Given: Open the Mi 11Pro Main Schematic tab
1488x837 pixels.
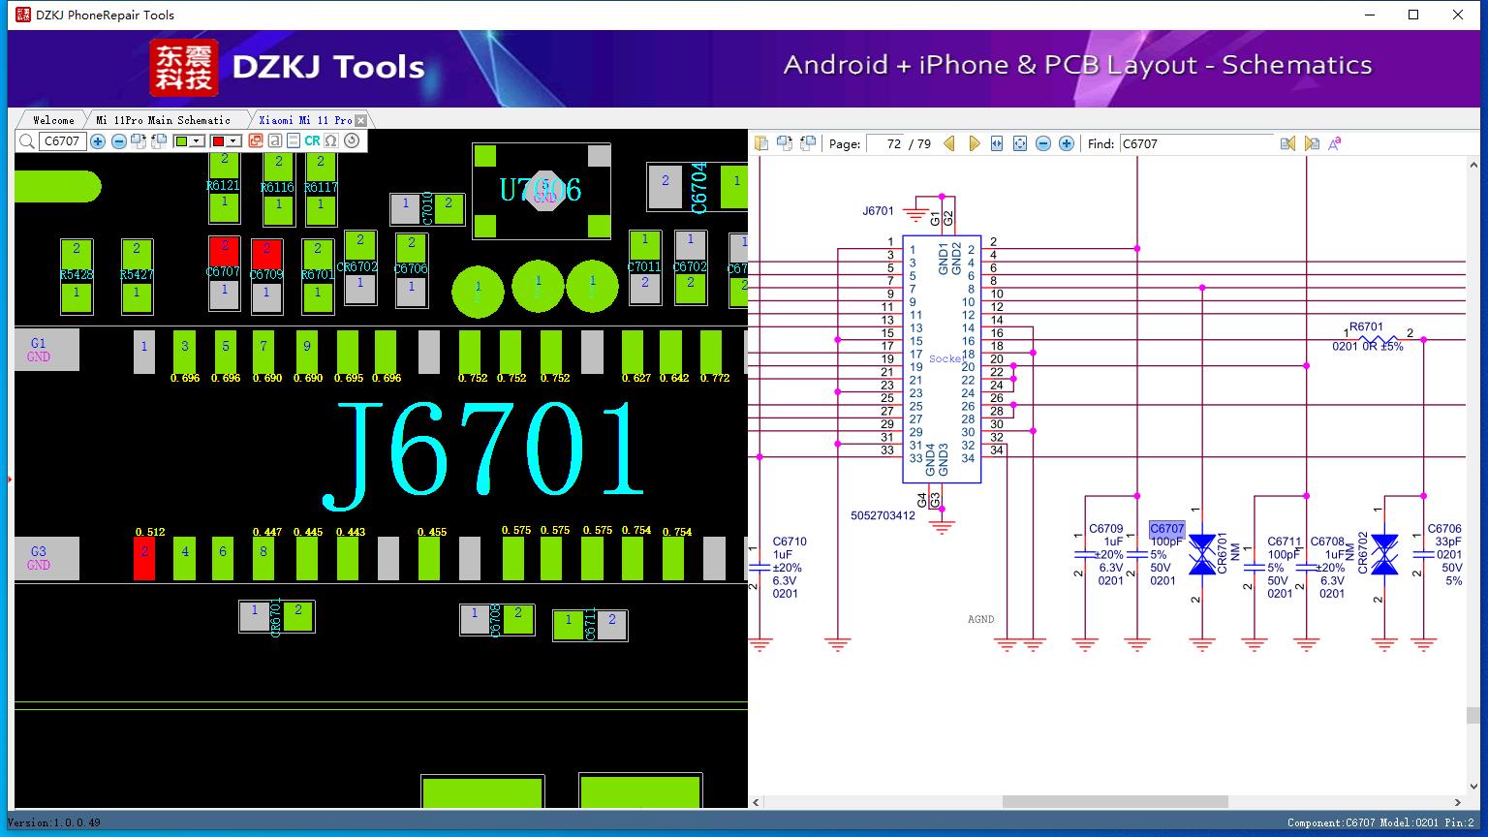Looking at the screenshot, I should (163, 120).
